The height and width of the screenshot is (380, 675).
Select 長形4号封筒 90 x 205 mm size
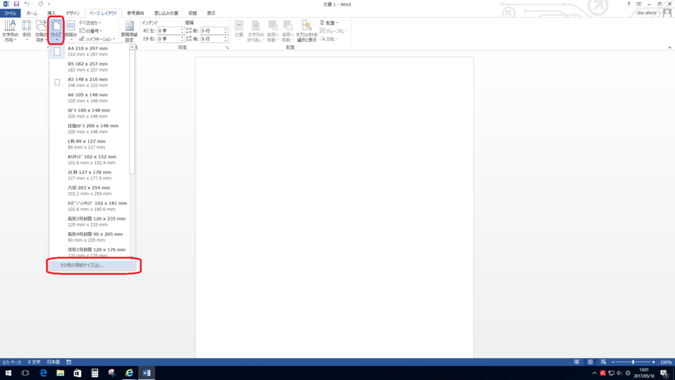point(89,237)
